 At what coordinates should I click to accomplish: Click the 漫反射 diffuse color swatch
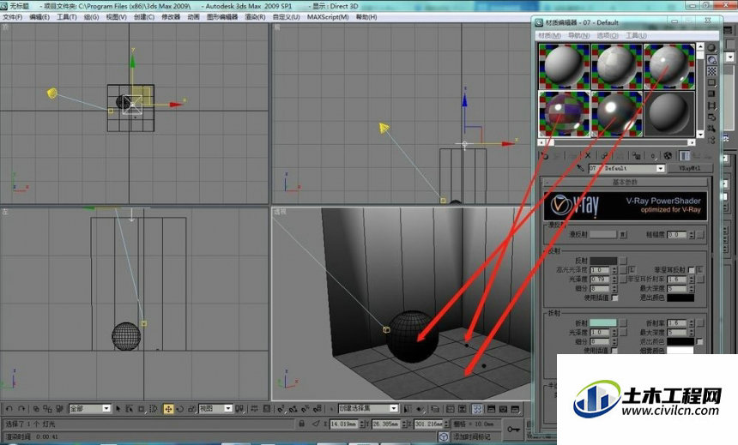coord(603,234)
